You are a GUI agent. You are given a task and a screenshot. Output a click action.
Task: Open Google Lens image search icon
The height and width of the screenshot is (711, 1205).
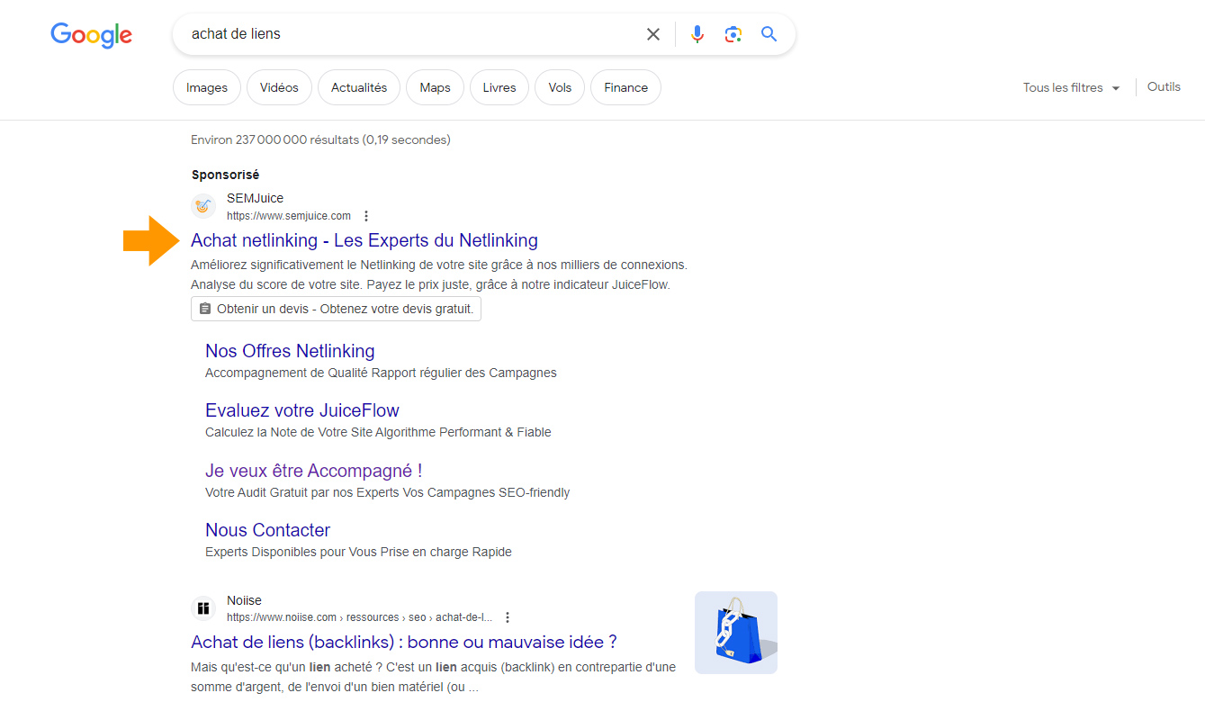(733, 34)
